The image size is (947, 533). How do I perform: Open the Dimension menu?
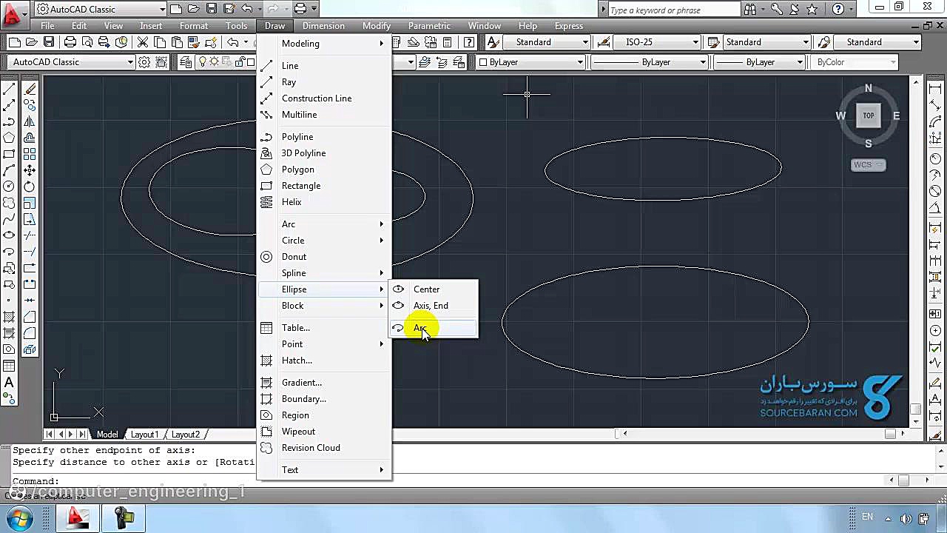(323, 26)
